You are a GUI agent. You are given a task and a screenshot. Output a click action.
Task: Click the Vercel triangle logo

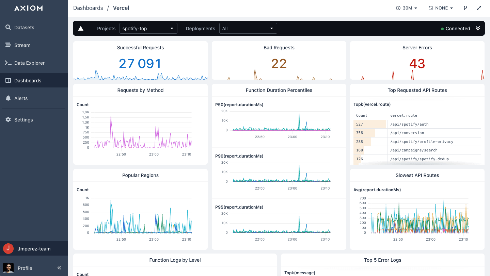pyautogui.click(x=81, y=29)
